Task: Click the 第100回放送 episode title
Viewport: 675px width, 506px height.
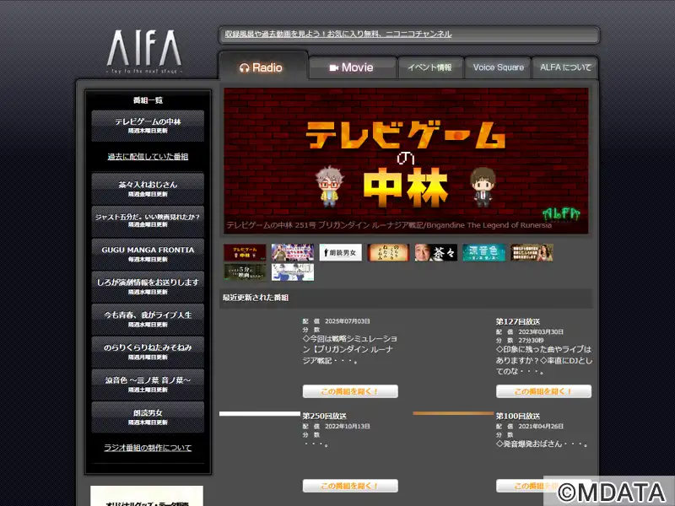Action: pyautogui.click(x=518, y=416)
